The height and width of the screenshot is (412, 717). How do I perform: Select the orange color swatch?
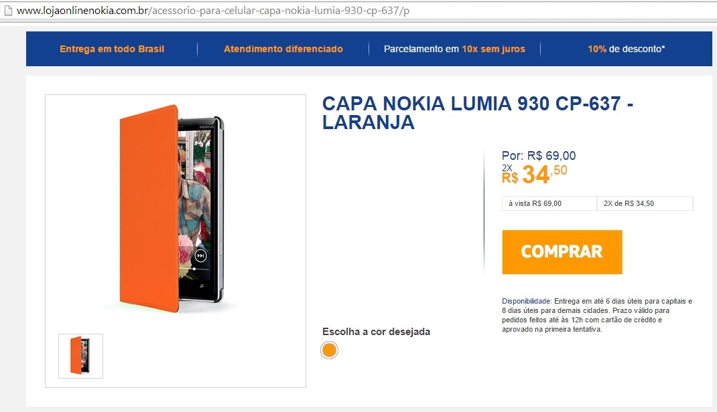[329, 350]
